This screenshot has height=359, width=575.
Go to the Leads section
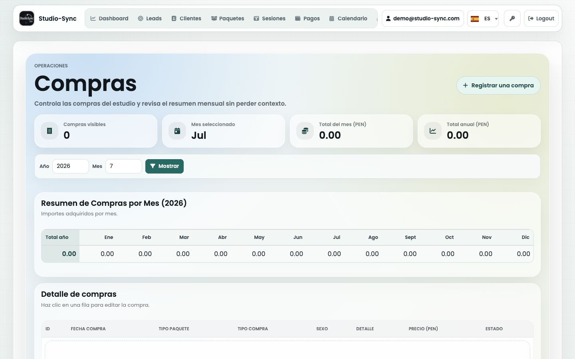click(x=150, y=18)
